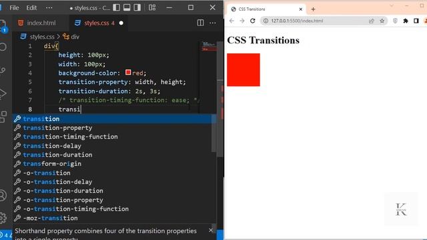Open the File menu
427x240 pixels.
14,7
